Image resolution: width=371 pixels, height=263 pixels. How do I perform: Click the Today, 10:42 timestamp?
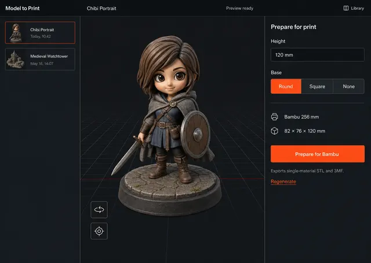click(41, 36)
